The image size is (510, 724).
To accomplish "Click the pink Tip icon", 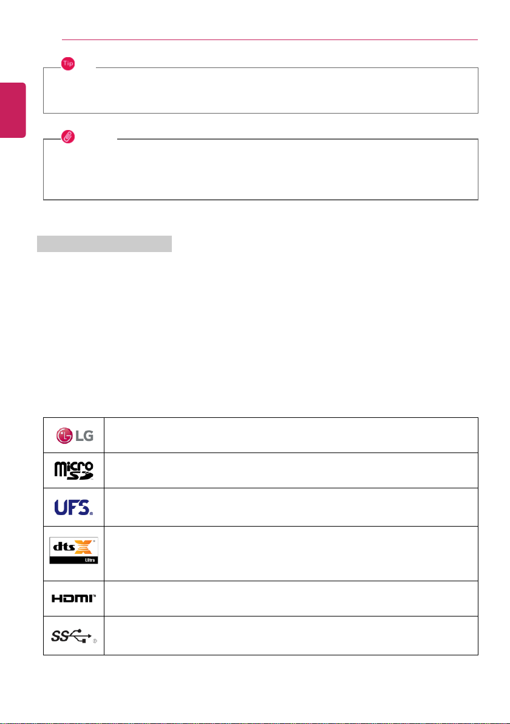I will [x=68, y=64].
